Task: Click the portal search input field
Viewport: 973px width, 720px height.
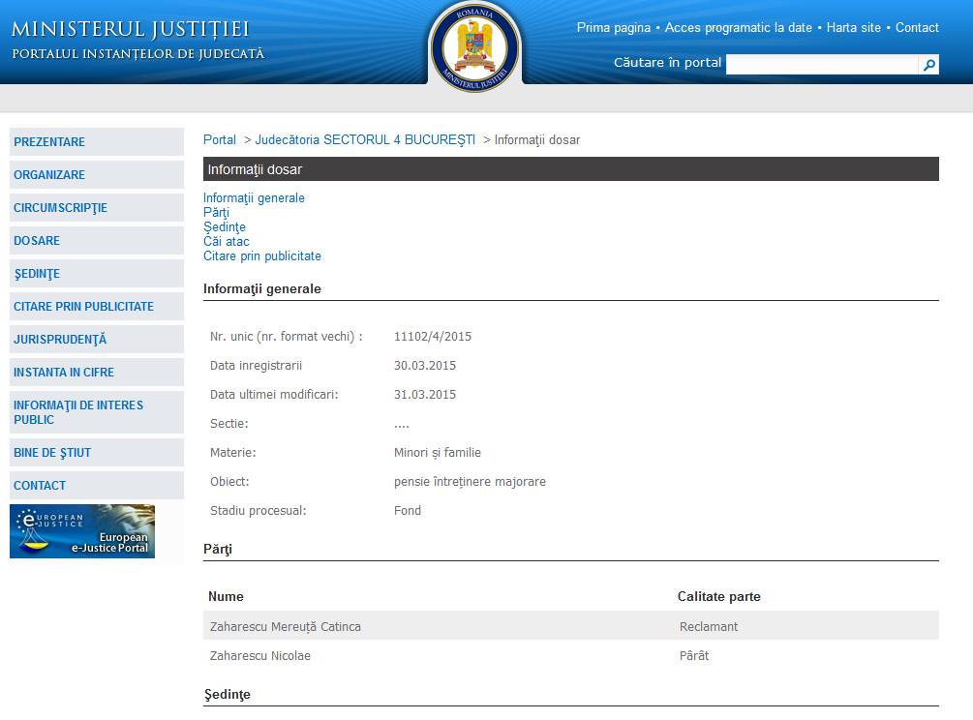Action: (x=821, y=65)
